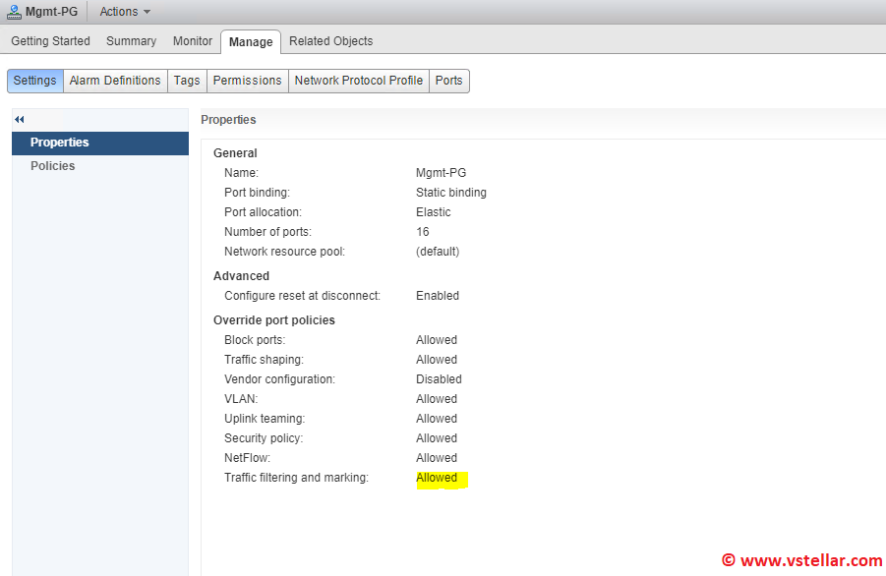This screenshot has height=576, width=886.
Task: Click the Static binding port binding value
Action: click(x=450, y=193)
